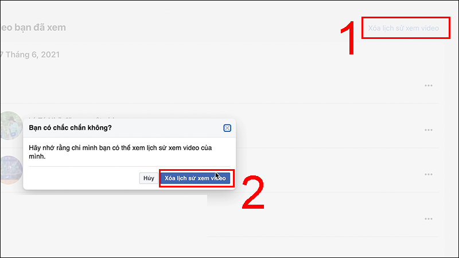Screen dimensions: 459x258
Task: Click the purple profile avatar thumbnail
Action: tap(11, 170)
